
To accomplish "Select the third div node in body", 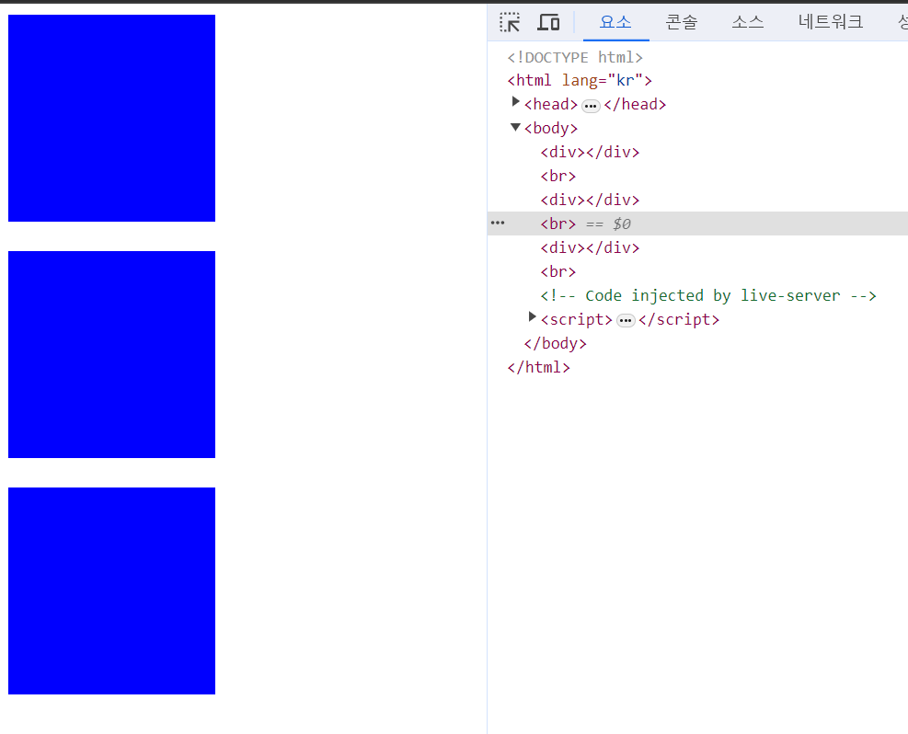I will pos(590,247).
